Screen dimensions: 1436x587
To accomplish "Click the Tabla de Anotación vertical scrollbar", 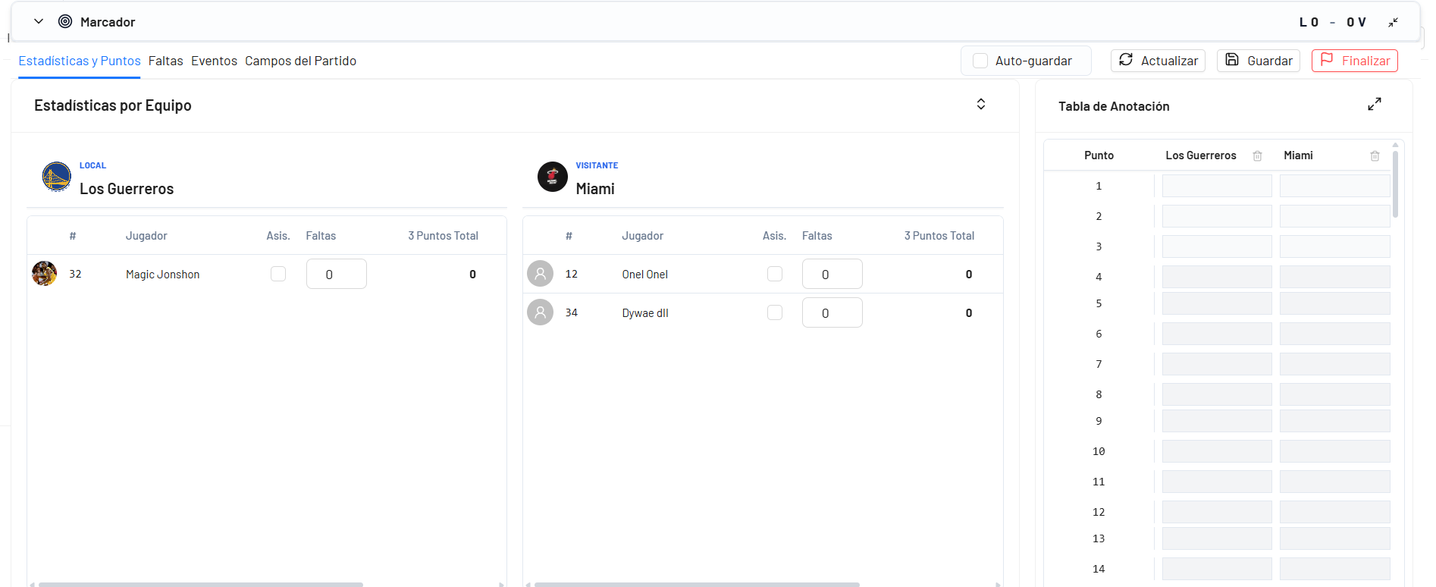I will [x=1395, y=184].
